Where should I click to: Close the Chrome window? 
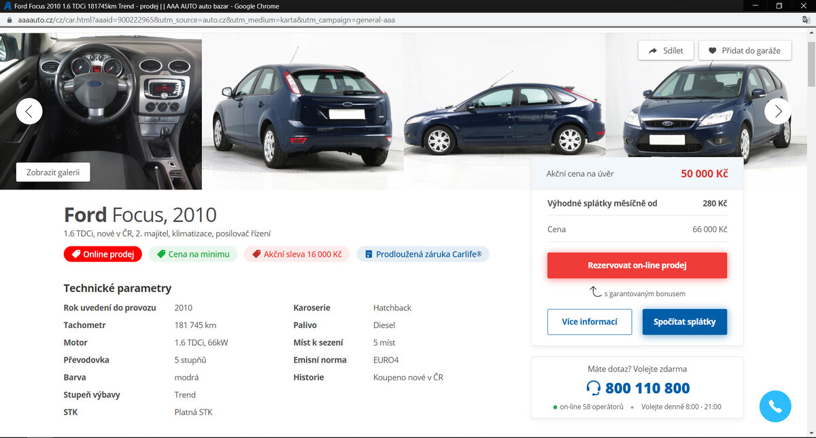pyautogui.click(x=804, y=5)
